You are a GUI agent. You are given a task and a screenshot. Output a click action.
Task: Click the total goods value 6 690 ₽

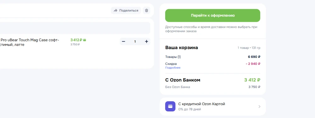(x=254, y=57)
